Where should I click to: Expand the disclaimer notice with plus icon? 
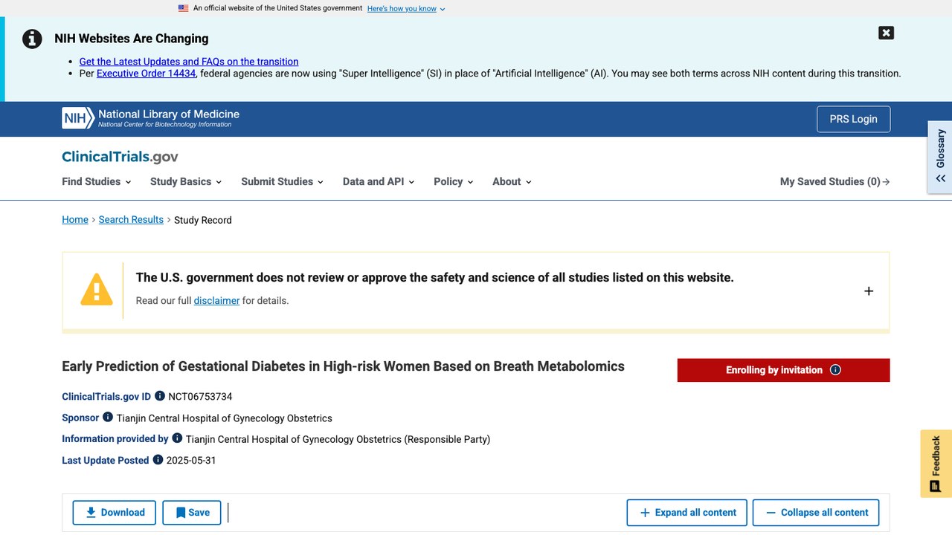(x=868, y=291)
